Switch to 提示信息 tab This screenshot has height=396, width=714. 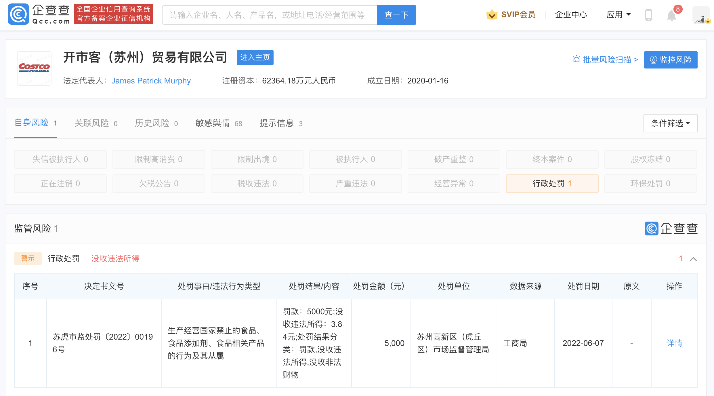[x=281, y=123]
